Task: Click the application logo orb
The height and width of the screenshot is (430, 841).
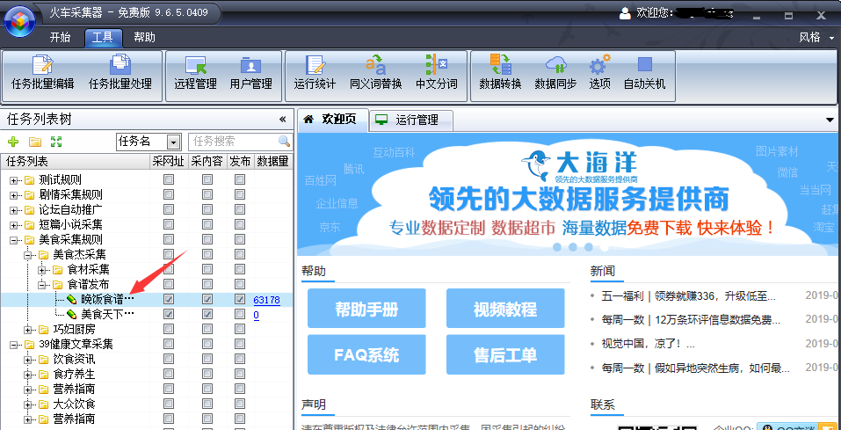Action: 19,21
